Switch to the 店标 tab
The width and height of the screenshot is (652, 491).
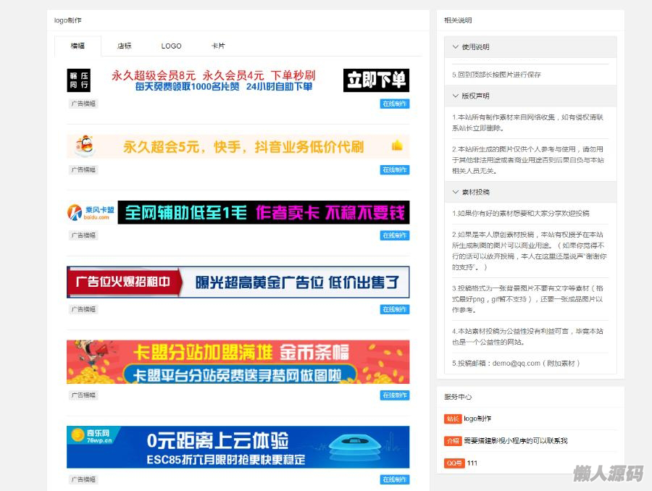[125, 46]
